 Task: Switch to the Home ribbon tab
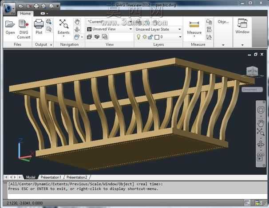point(25,14)
